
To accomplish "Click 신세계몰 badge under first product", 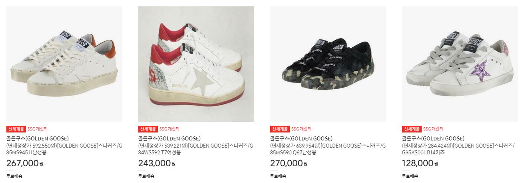I will [16, 129].
